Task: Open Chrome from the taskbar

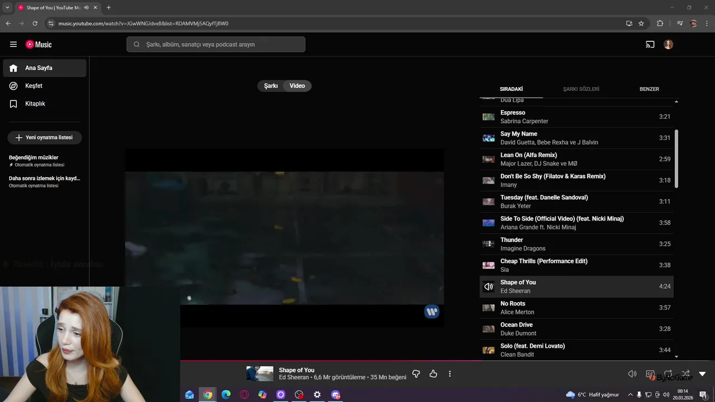Action: coord(208,395)
